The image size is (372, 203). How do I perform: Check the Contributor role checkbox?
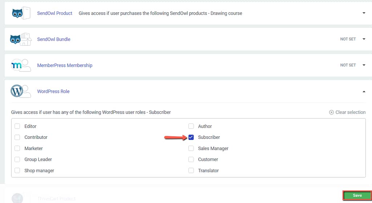17,137
